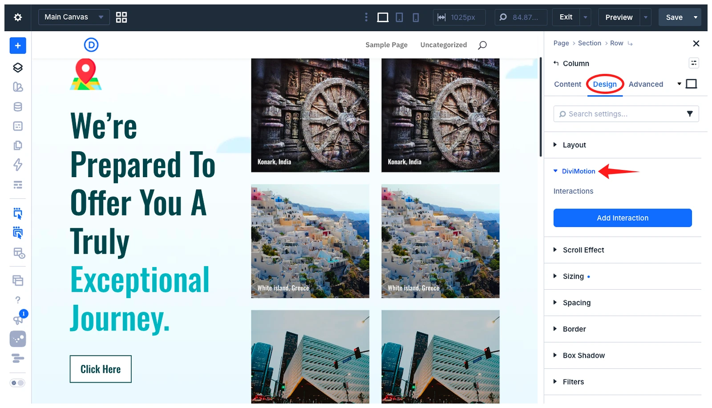Switch to the Advanced tab
Image resolution: width=712 pixels, height=408 pixels.
pos(646,84)
